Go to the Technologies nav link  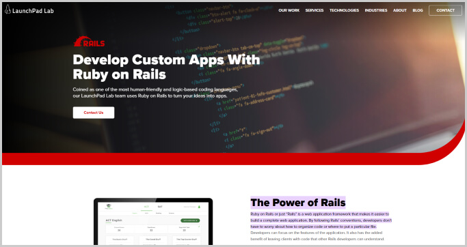(x=344, y=10)
